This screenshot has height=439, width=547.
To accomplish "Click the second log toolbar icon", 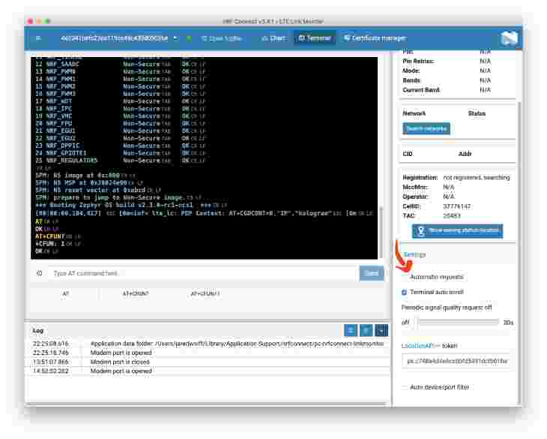I will pos(366,330).
